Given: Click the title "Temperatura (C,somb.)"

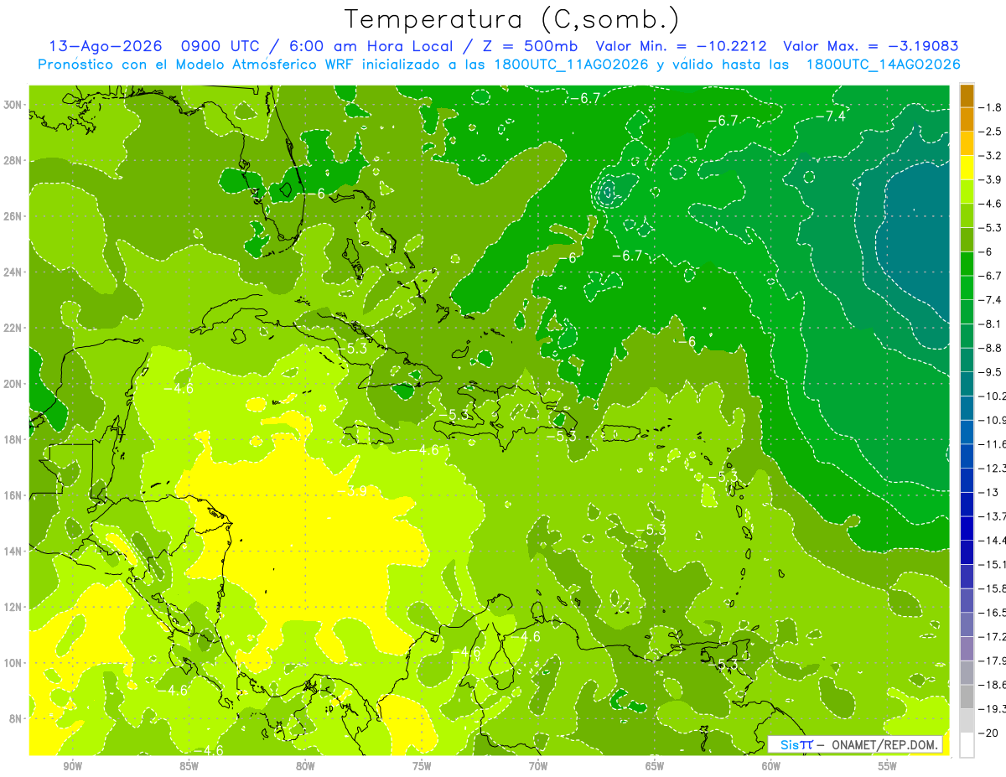Looking at the screenshot, I should pos(512,19).
